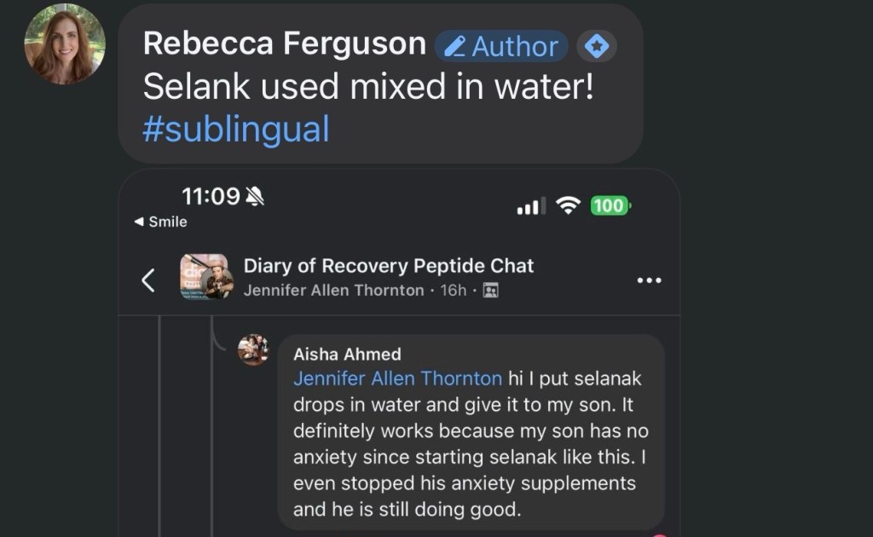Click the Jennifer Allen Thornton mention in comment
This screenshot has height=537, width=873.
pyautogui.click(x=397, y=378)
